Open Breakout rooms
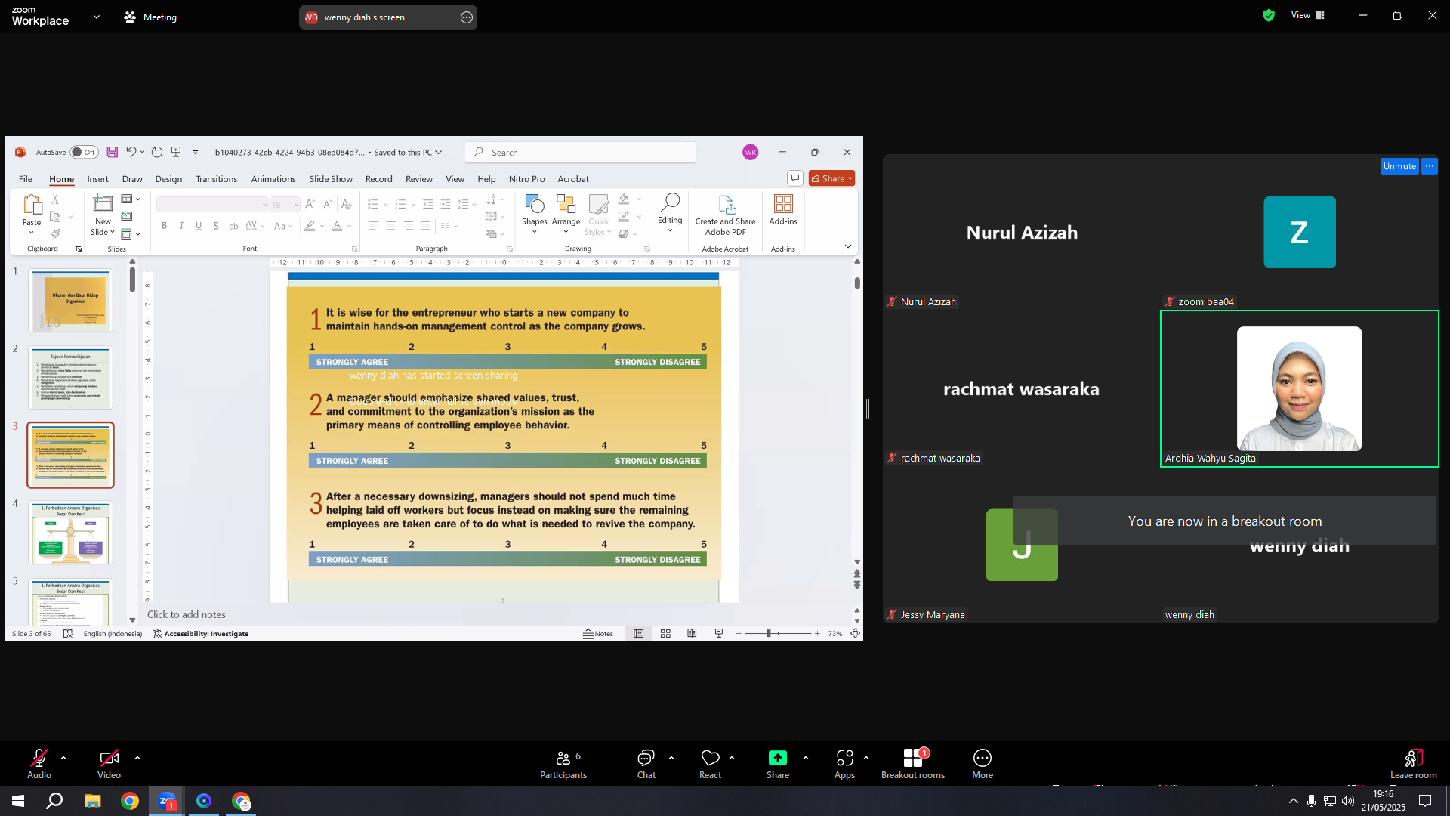 point(913,764)
